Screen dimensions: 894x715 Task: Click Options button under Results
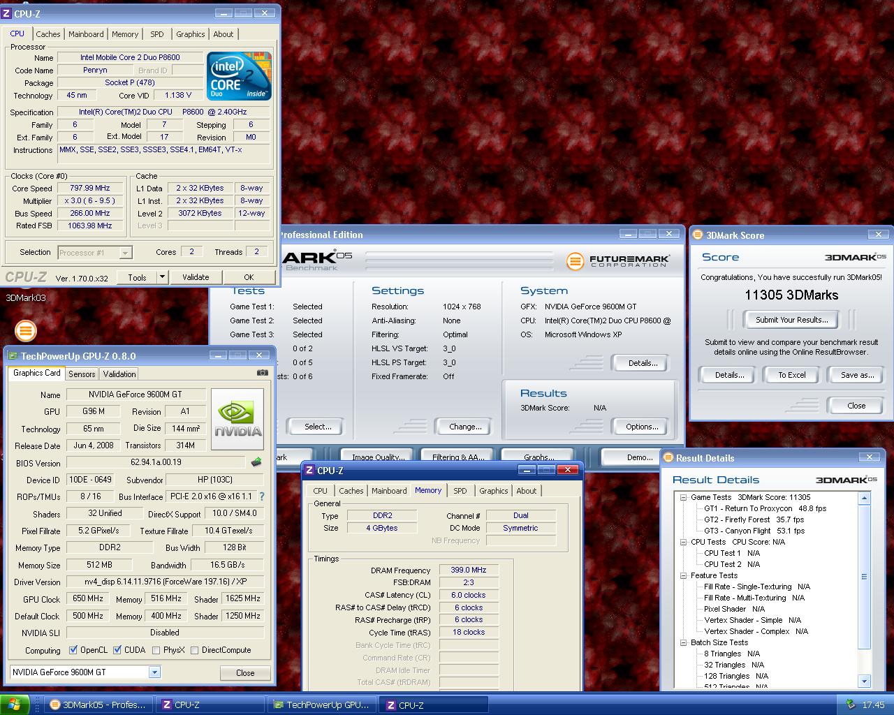642,427
